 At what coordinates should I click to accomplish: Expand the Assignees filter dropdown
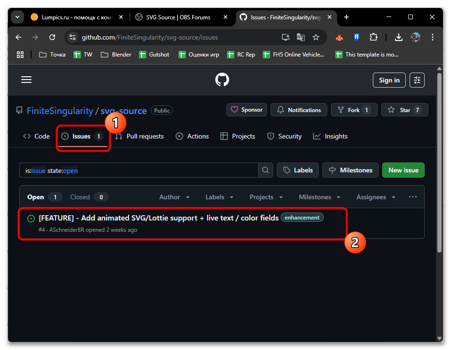coord(376,197)
